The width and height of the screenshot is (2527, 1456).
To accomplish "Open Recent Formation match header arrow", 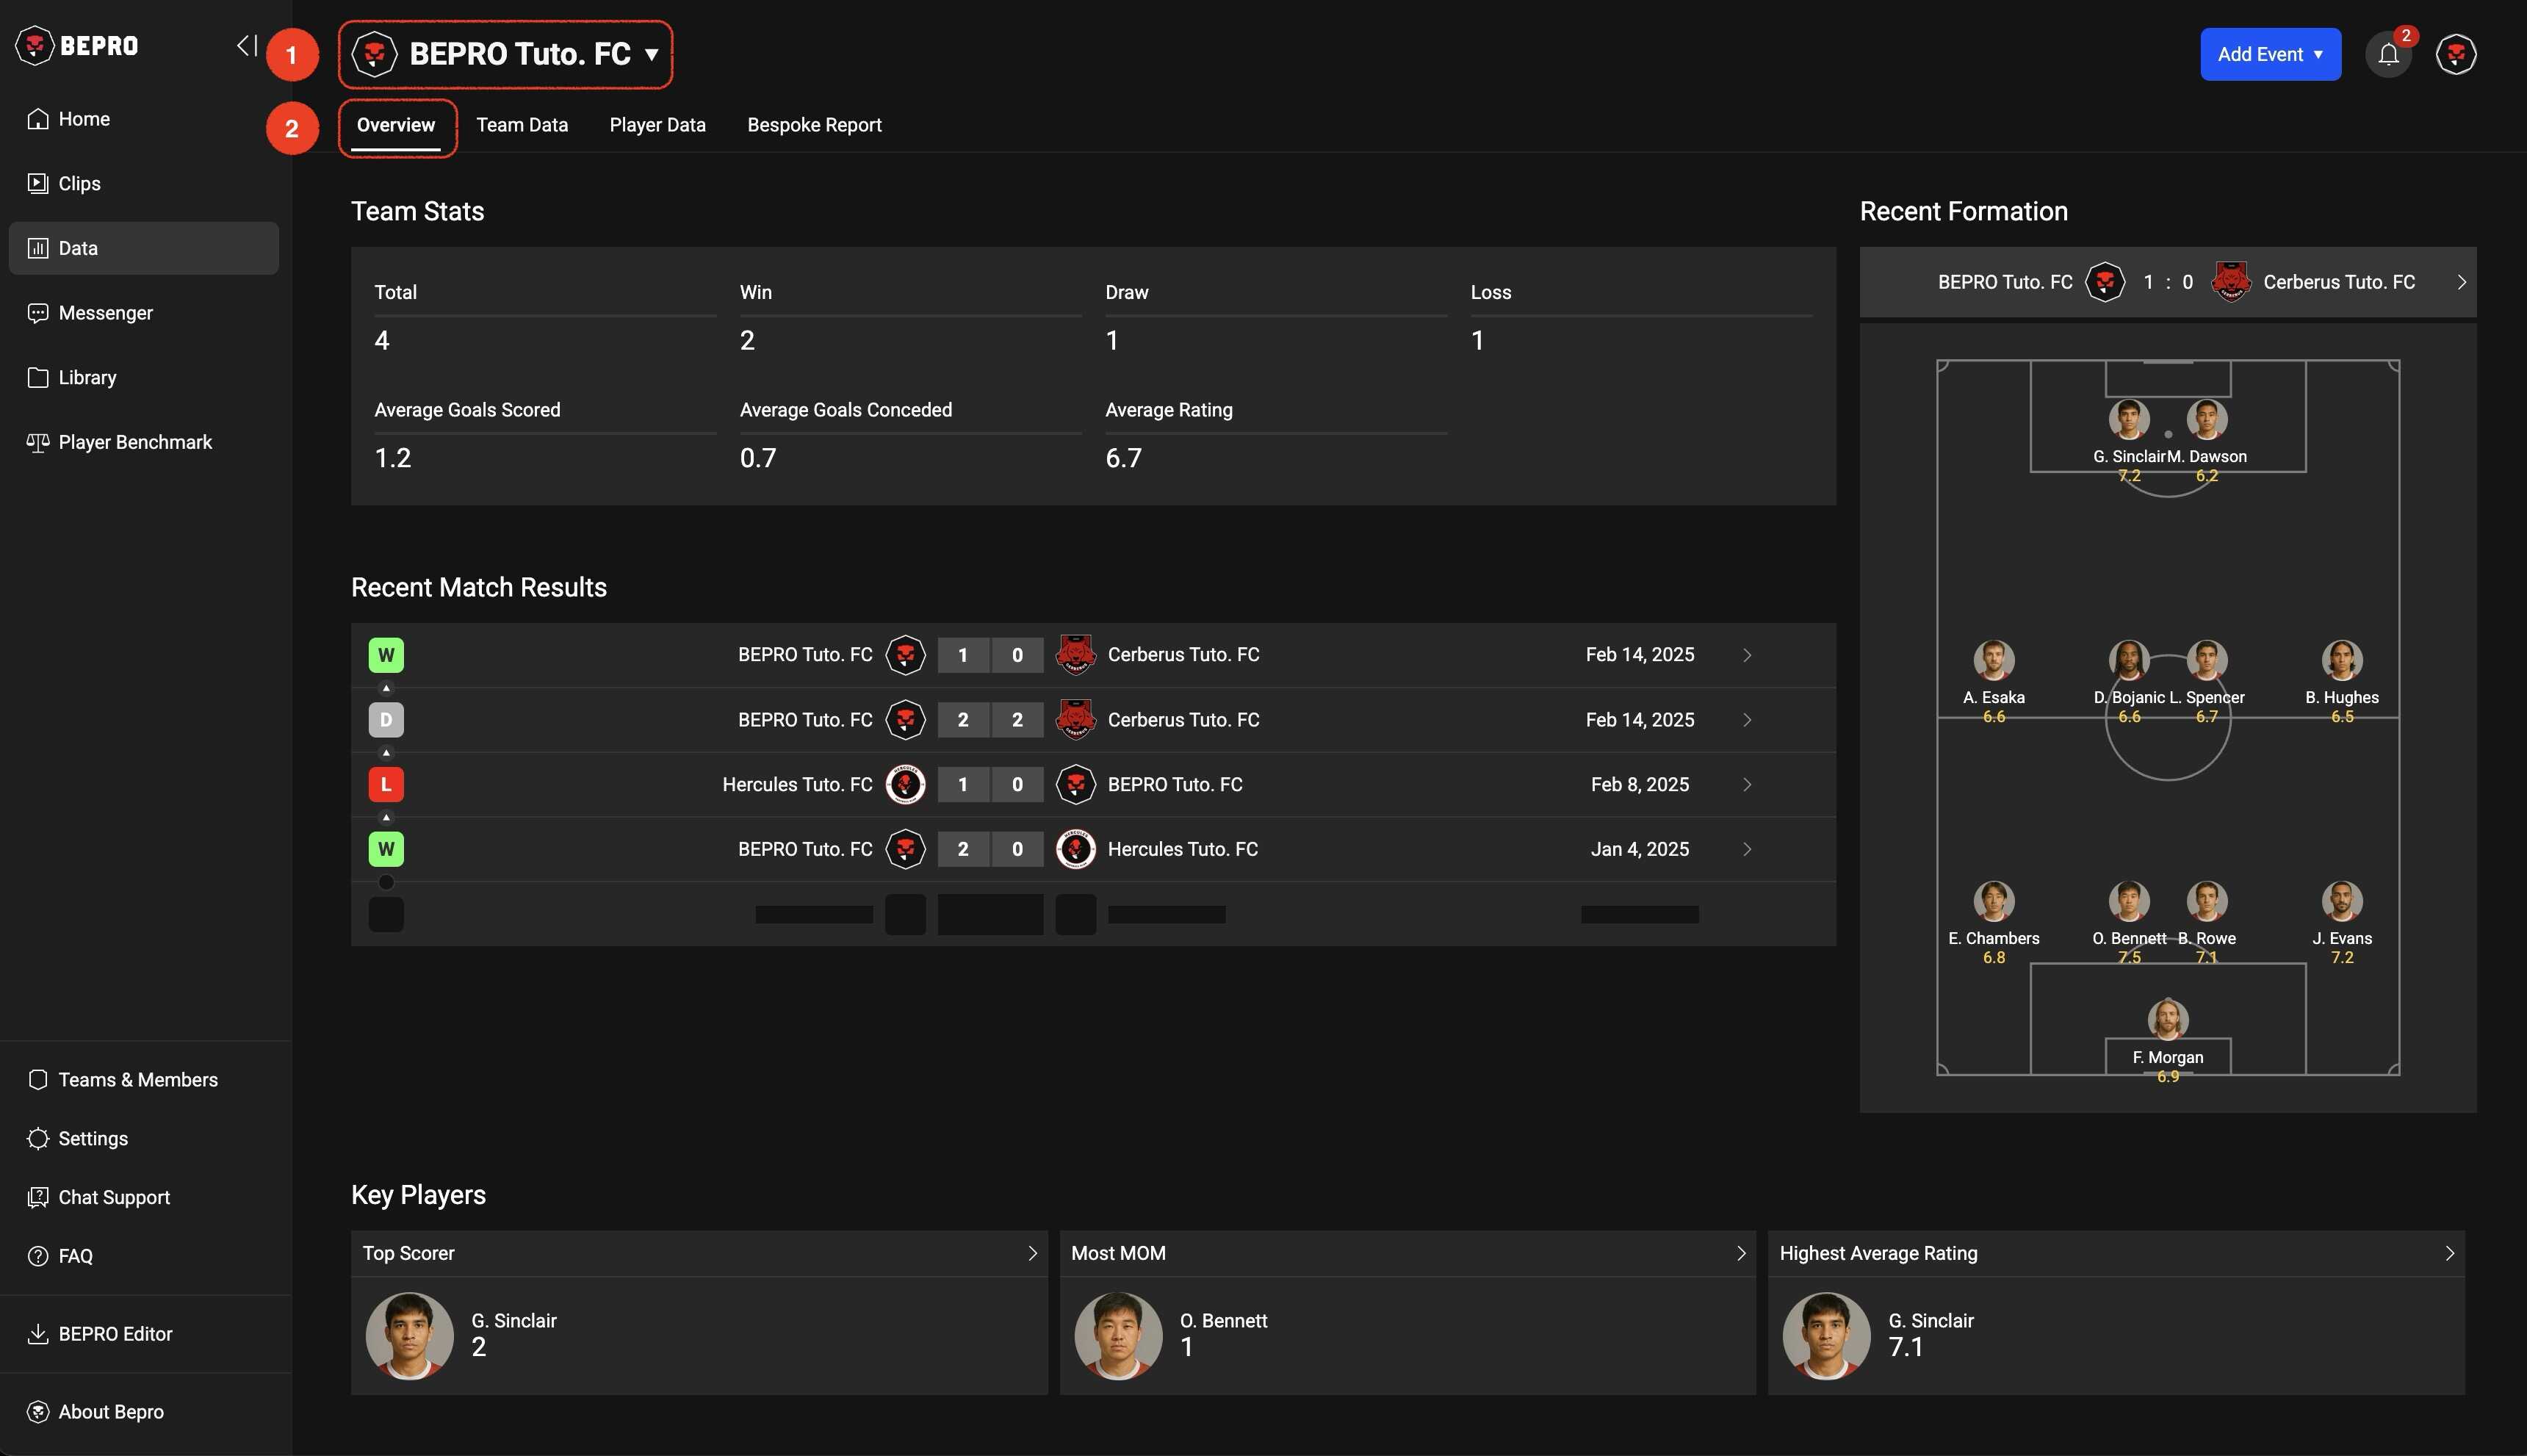I will [2461, 283].
